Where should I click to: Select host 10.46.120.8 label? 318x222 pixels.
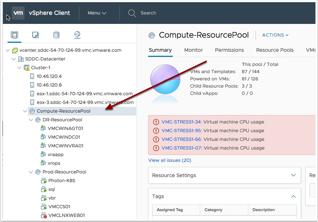(49, 85)
